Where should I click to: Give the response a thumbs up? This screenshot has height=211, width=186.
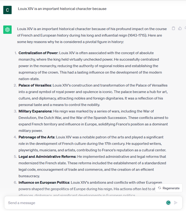coord(180,28)
